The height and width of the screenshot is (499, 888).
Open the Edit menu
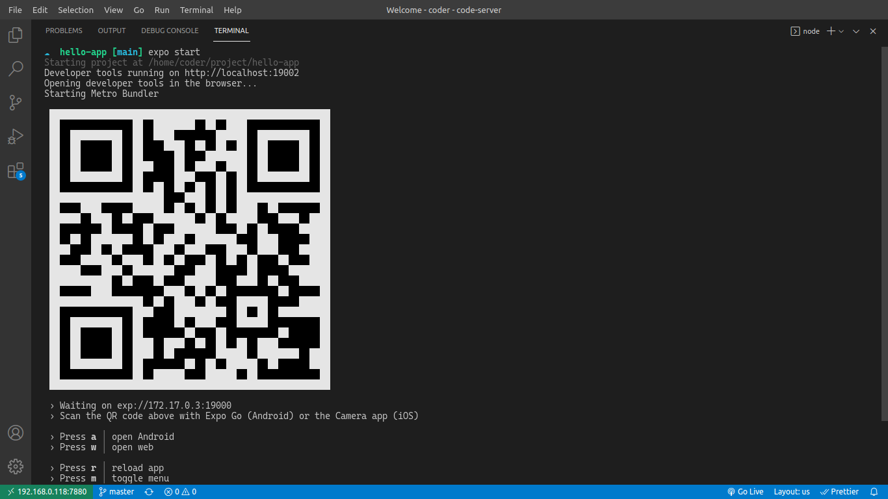[x=40, y=10]
